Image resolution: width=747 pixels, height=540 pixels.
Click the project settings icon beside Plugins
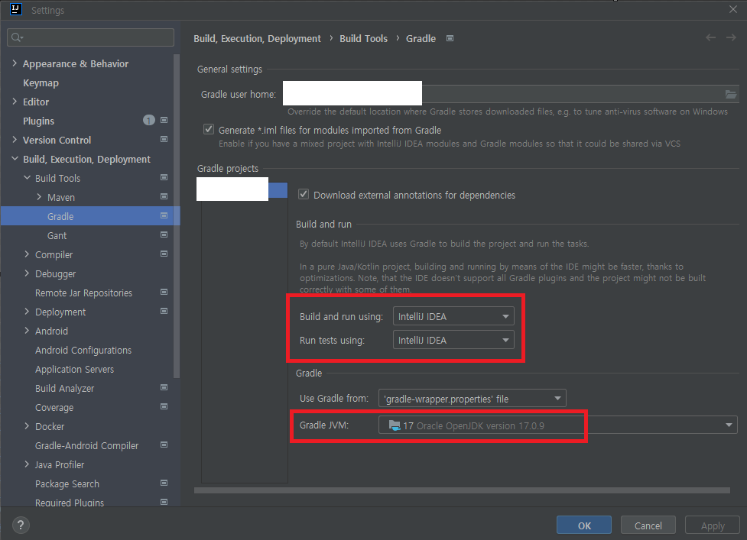(164, 121)
